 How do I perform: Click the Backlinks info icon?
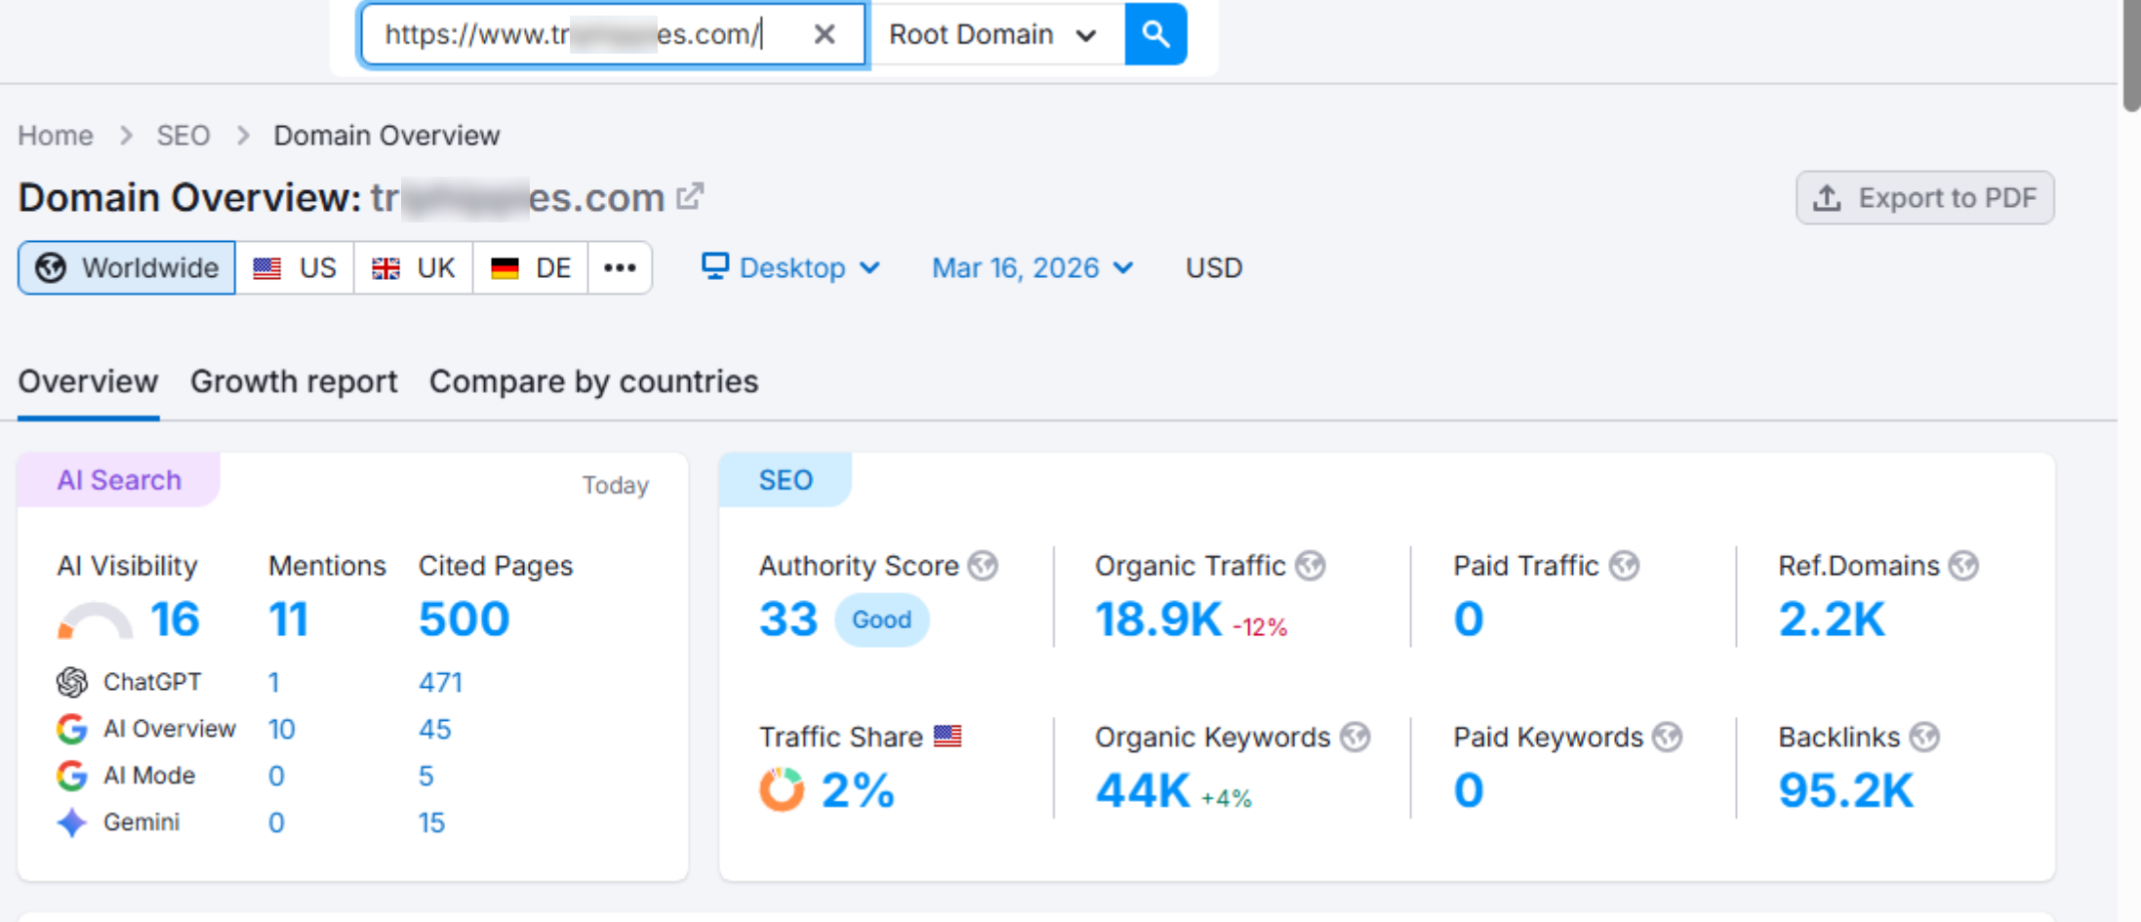[x=1925, y=737]
